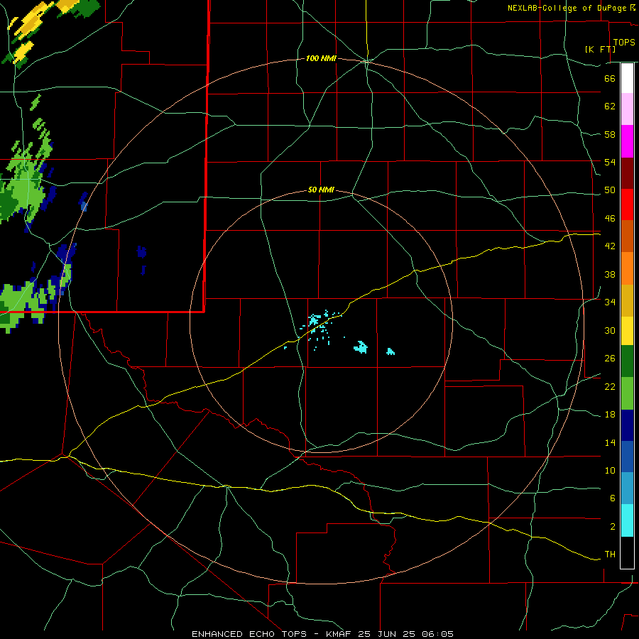Image resolution: width=639 pixels, height=639 pixels.
Task: Click the "NEXLAB-College of DuPage" header text
Action: click(566, 8)
